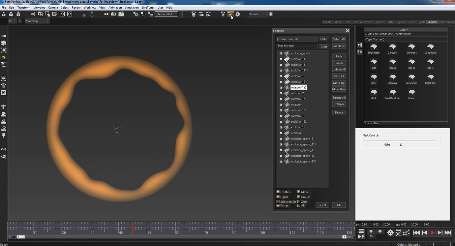Click the camera snapshot icon in toolbar

[114, 14]
